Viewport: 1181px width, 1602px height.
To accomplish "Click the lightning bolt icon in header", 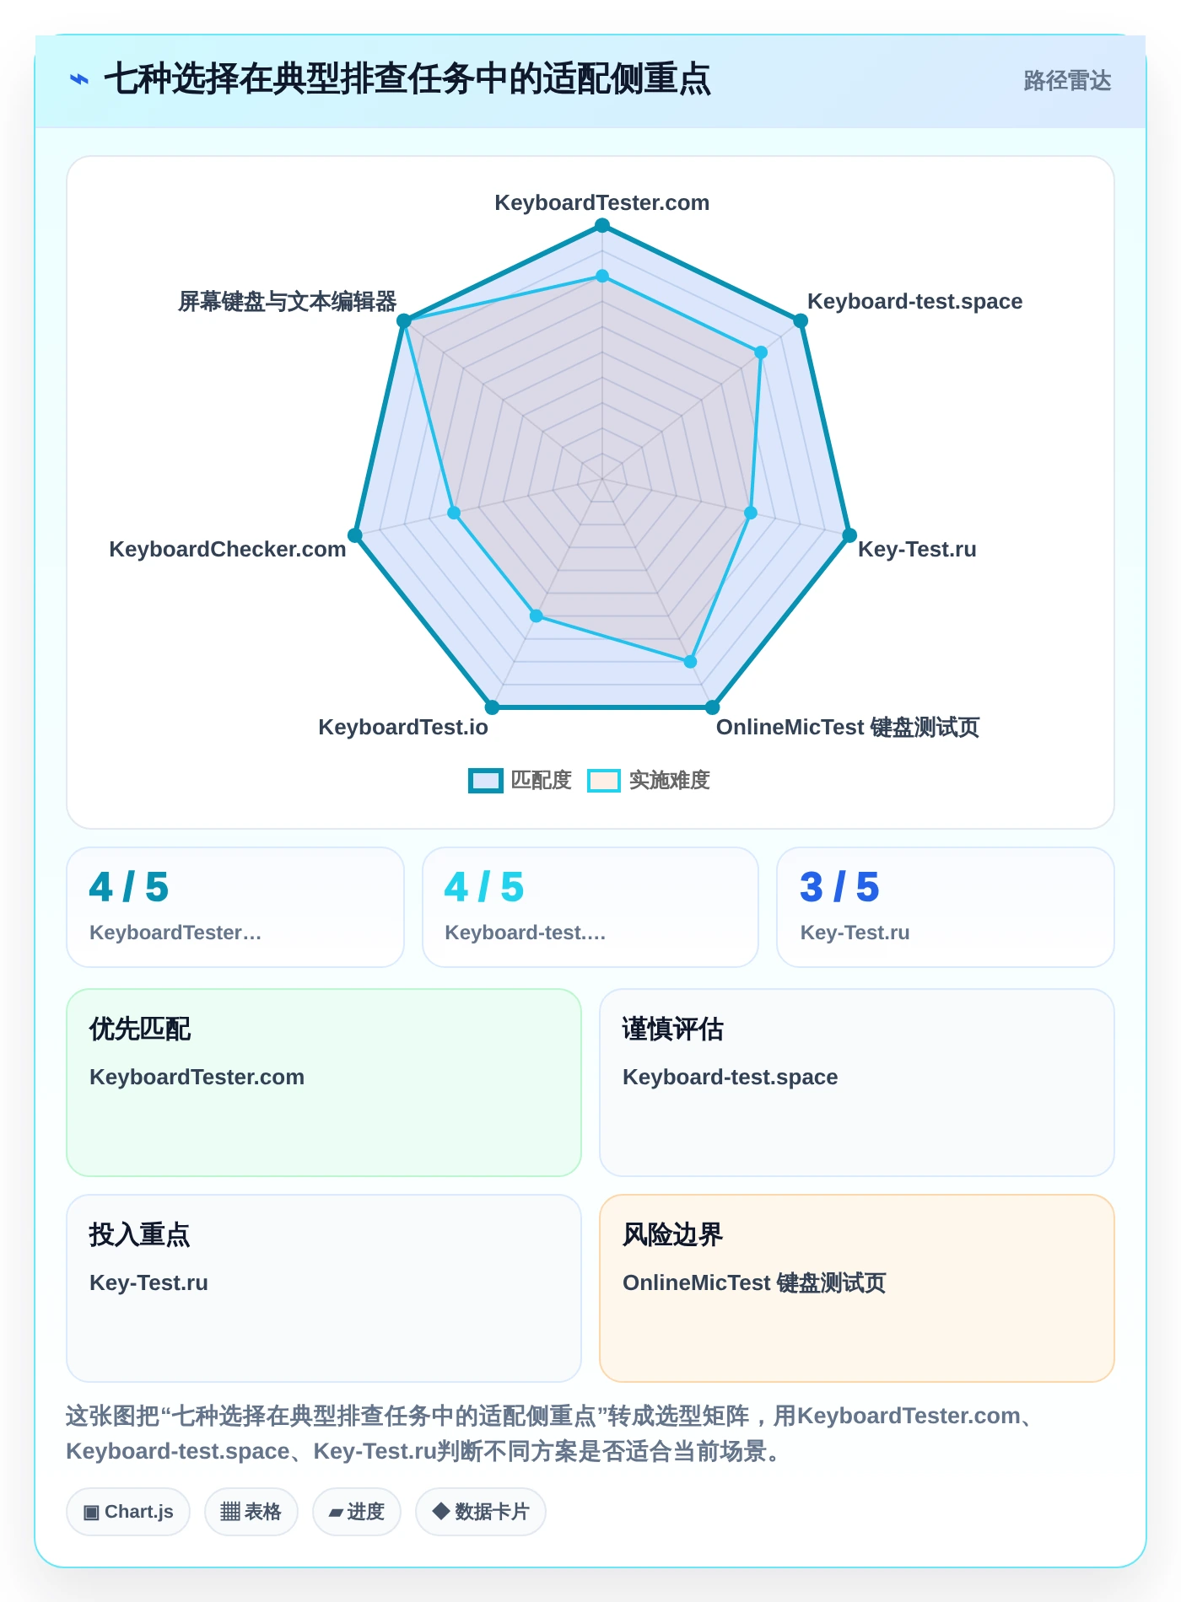I will [79, 80].
